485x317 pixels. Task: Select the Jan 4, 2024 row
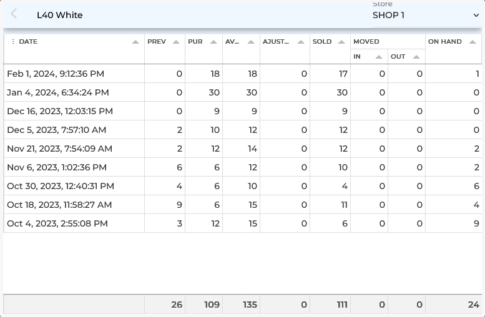57,92
